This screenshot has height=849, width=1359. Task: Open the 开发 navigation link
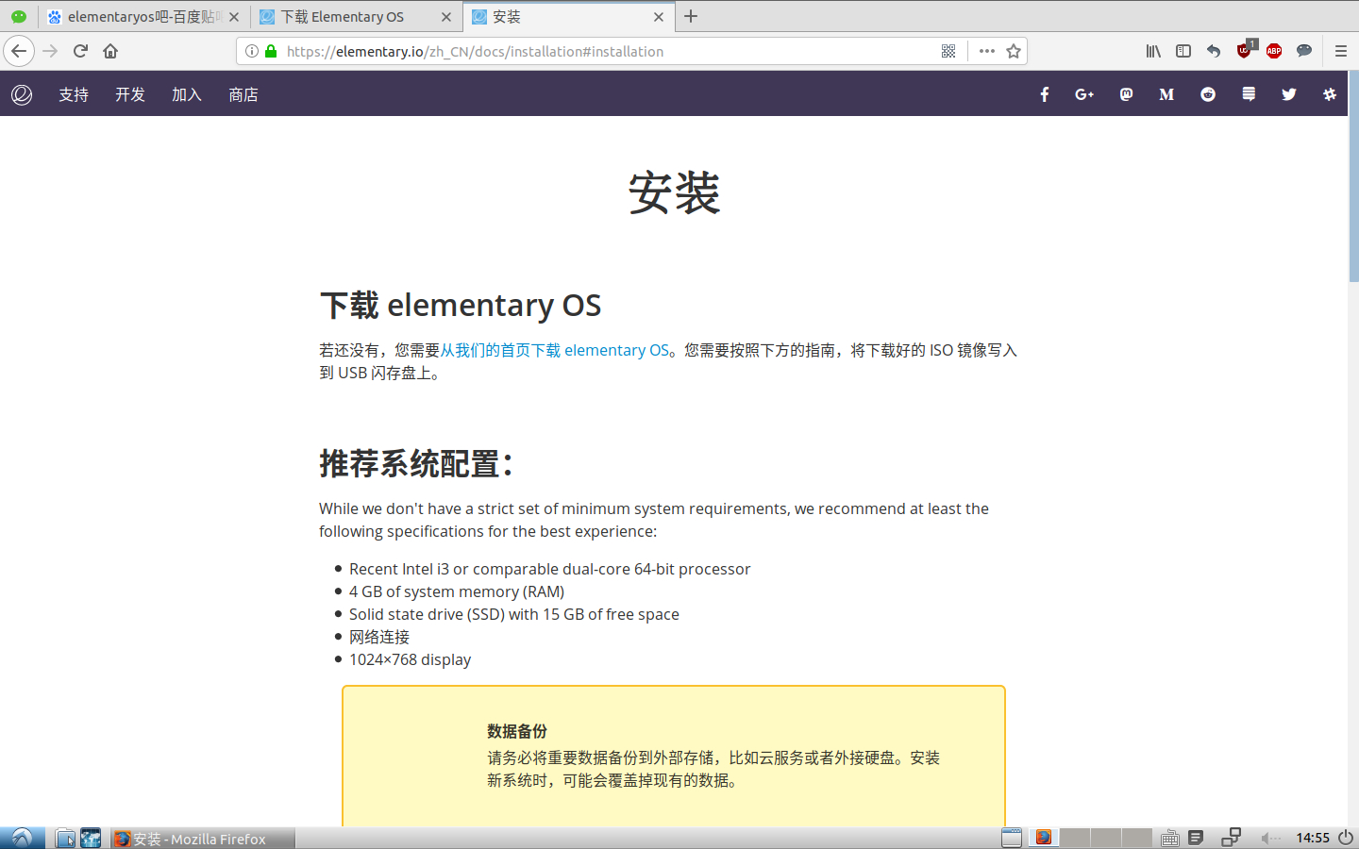130,94
